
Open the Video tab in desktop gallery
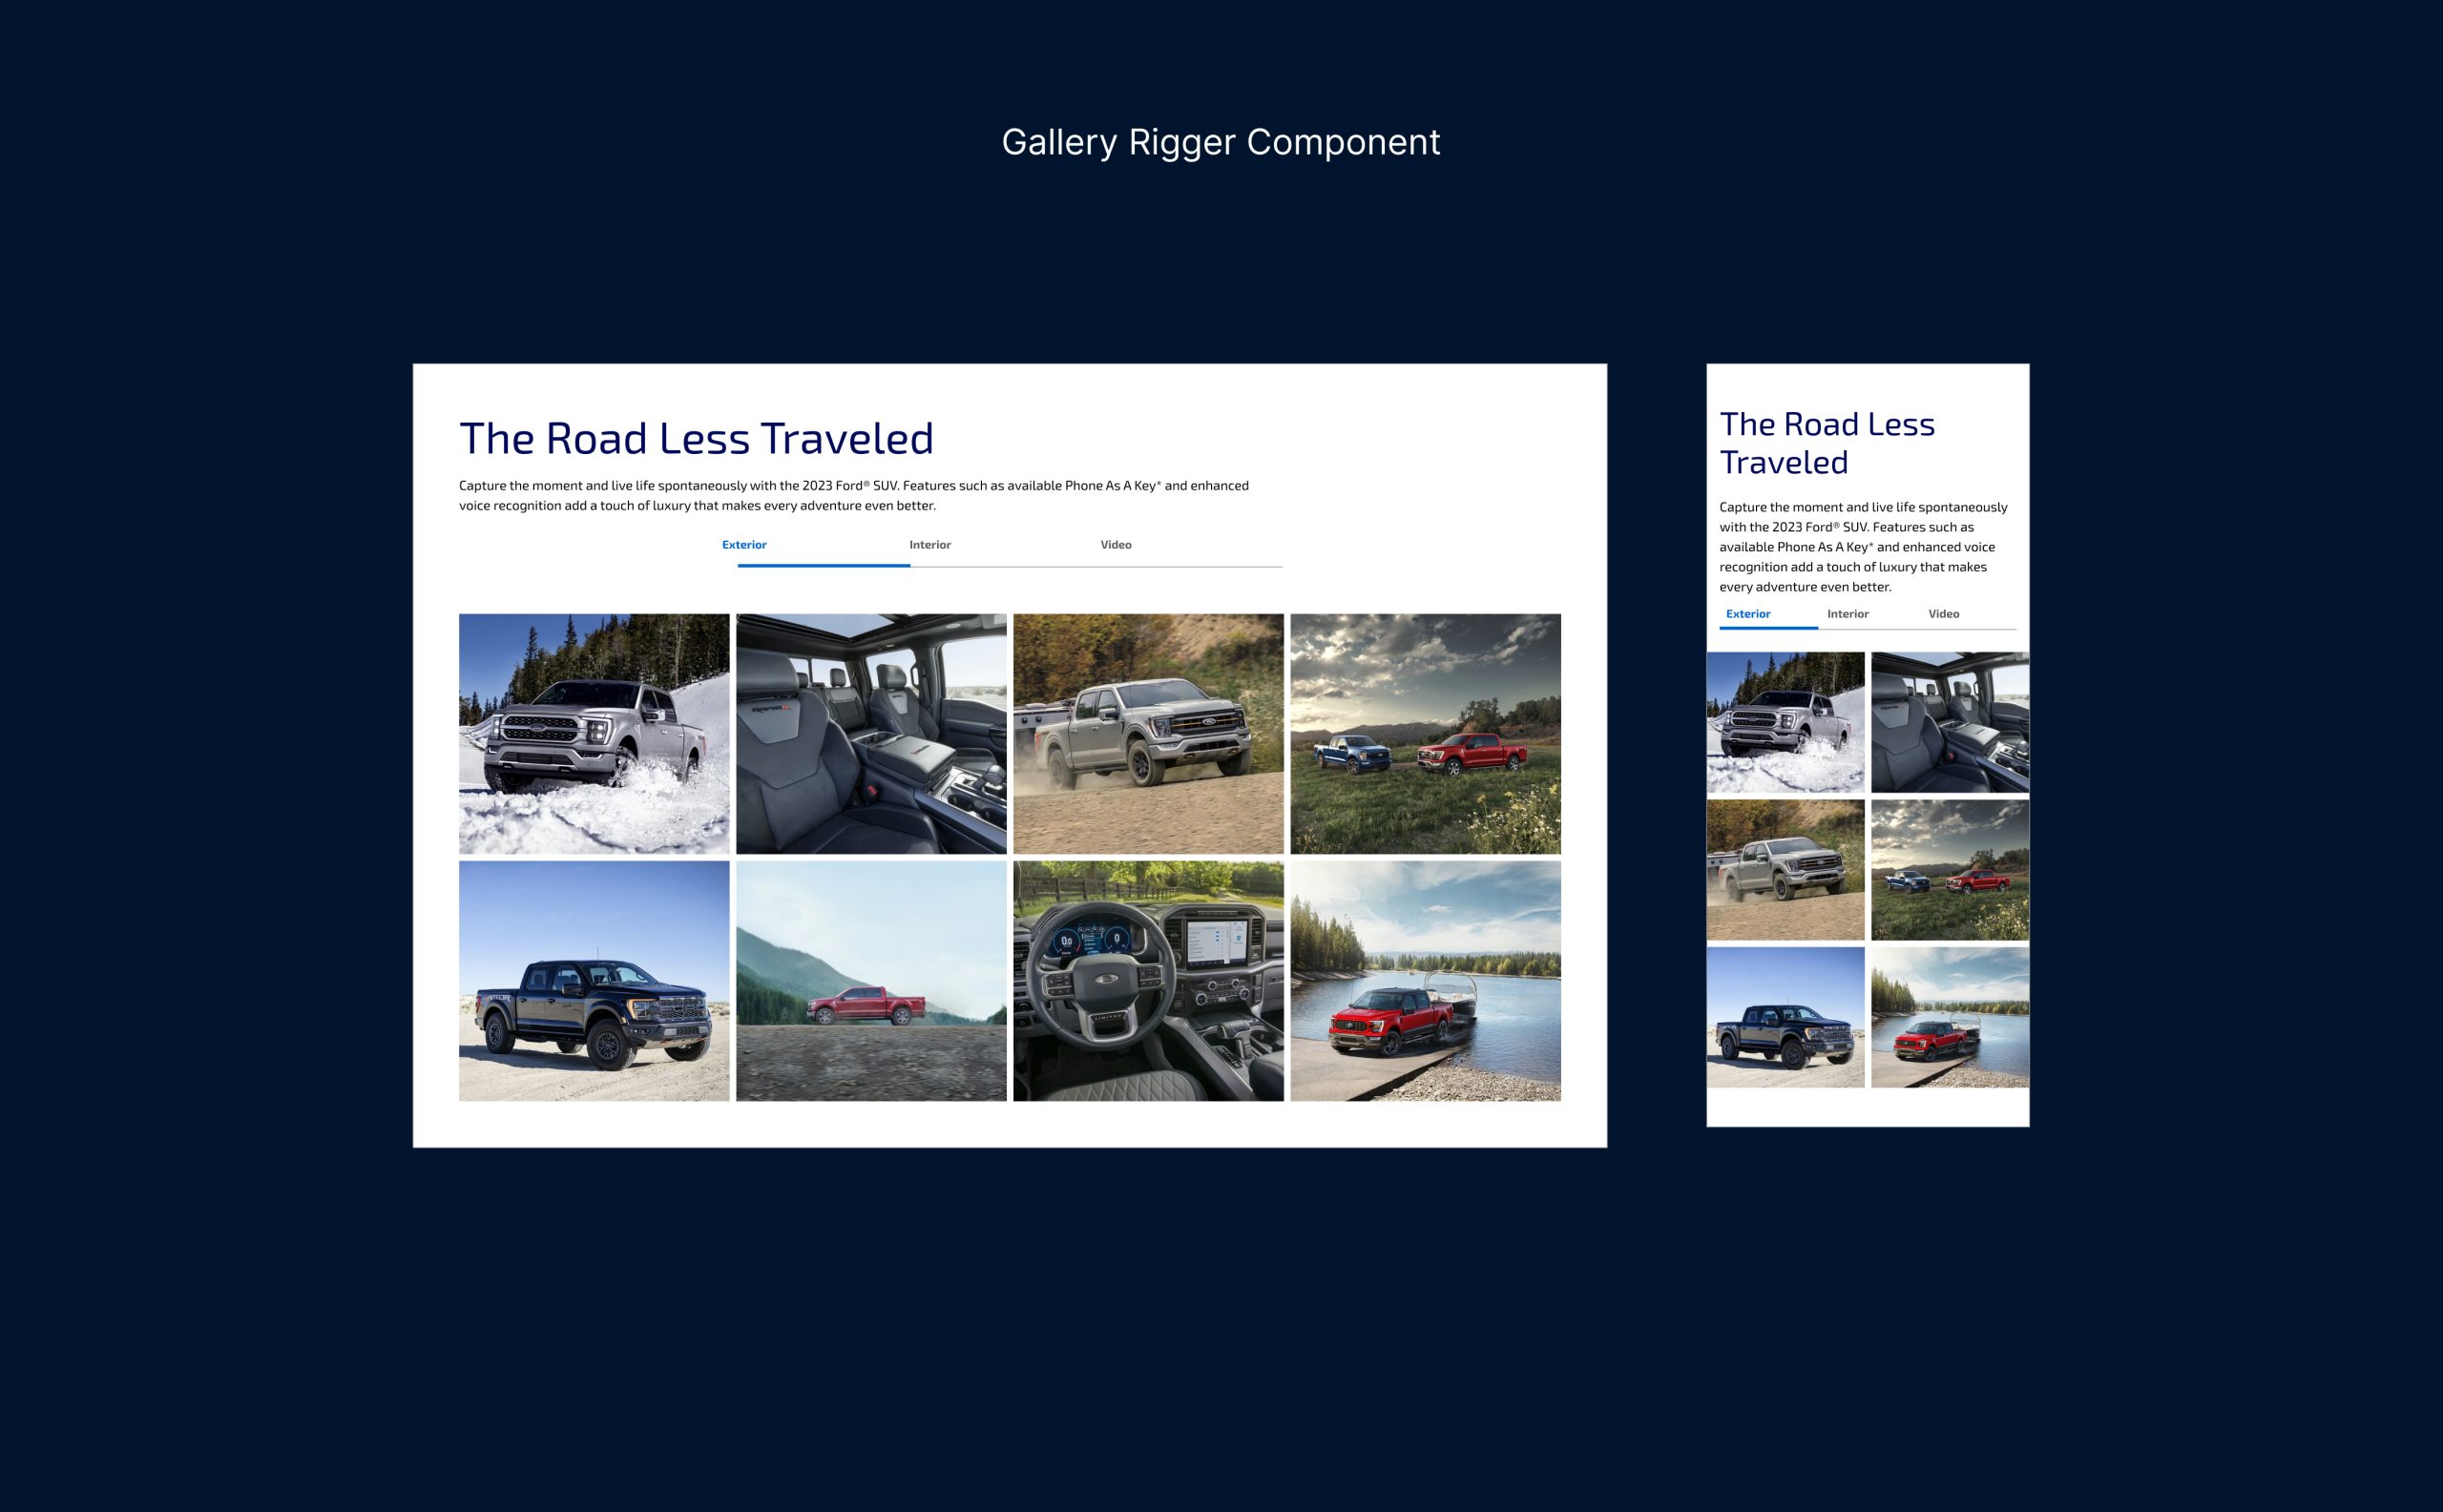coord(1116,545)
